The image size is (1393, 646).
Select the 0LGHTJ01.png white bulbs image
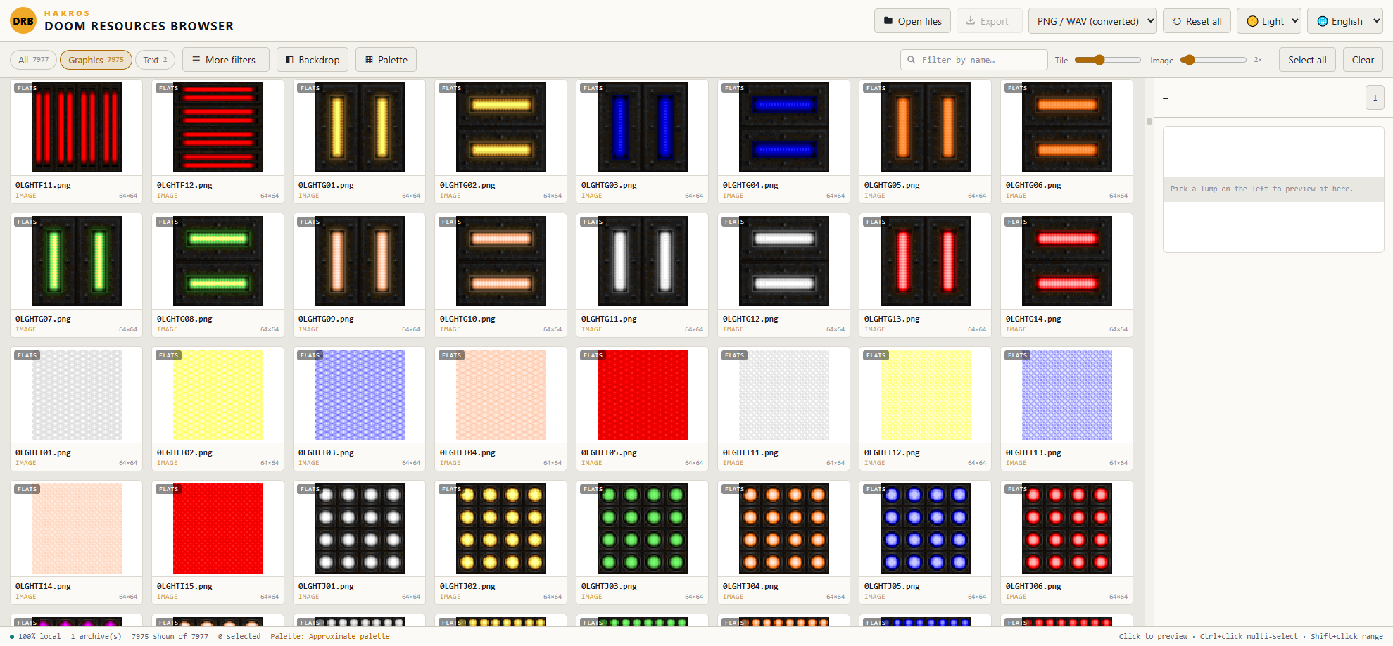360,528
